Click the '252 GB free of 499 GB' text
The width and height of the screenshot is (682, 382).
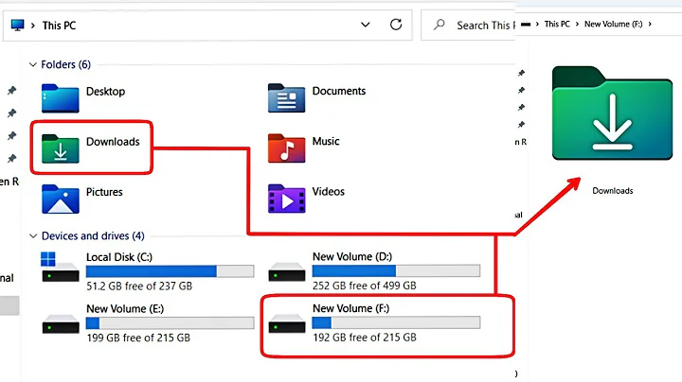tap(365, 286)
